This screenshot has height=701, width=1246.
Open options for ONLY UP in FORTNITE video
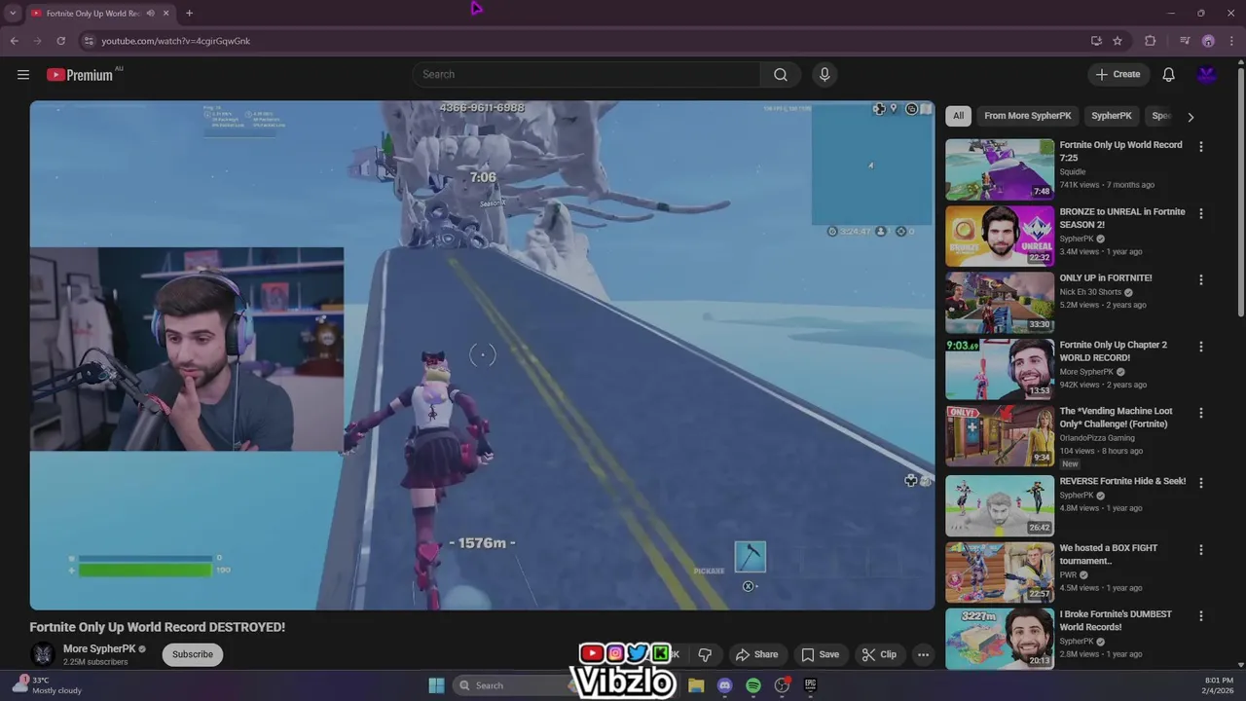coord(1200,279)
